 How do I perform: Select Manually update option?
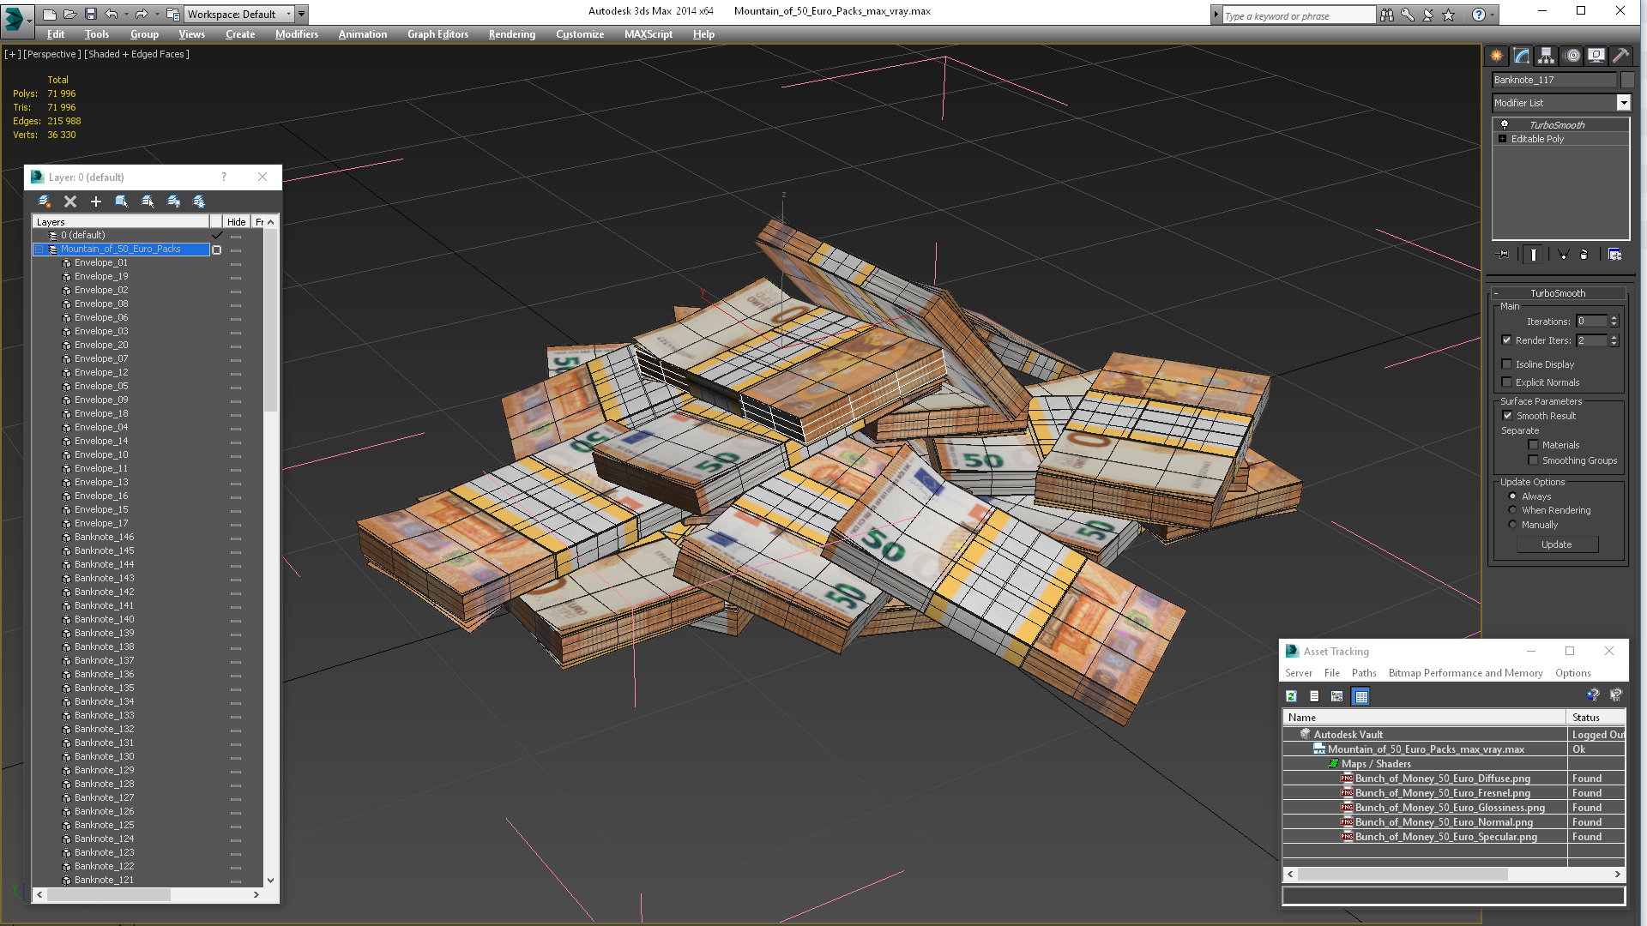point(1513,525)
